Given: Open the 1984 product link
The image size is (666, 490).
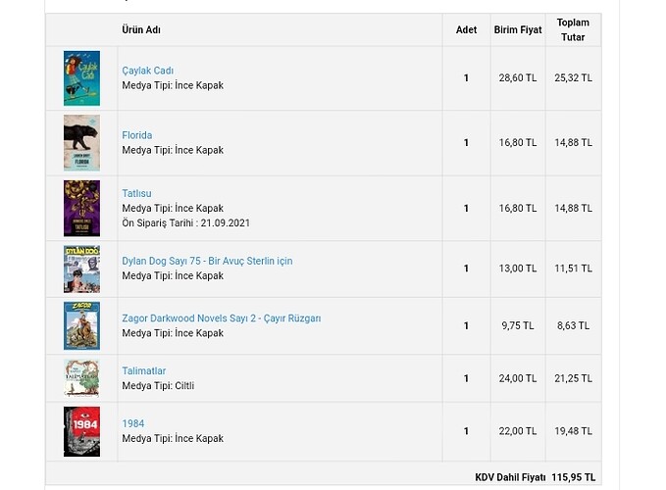Looking at the screenshot, I should point(133,424).
